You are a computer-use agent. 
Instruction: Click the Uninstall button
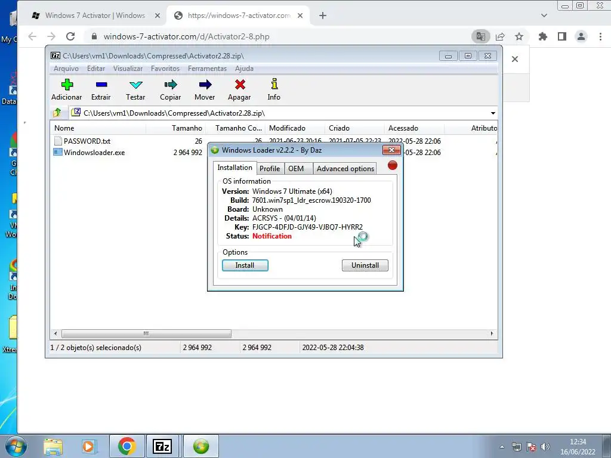365,265
